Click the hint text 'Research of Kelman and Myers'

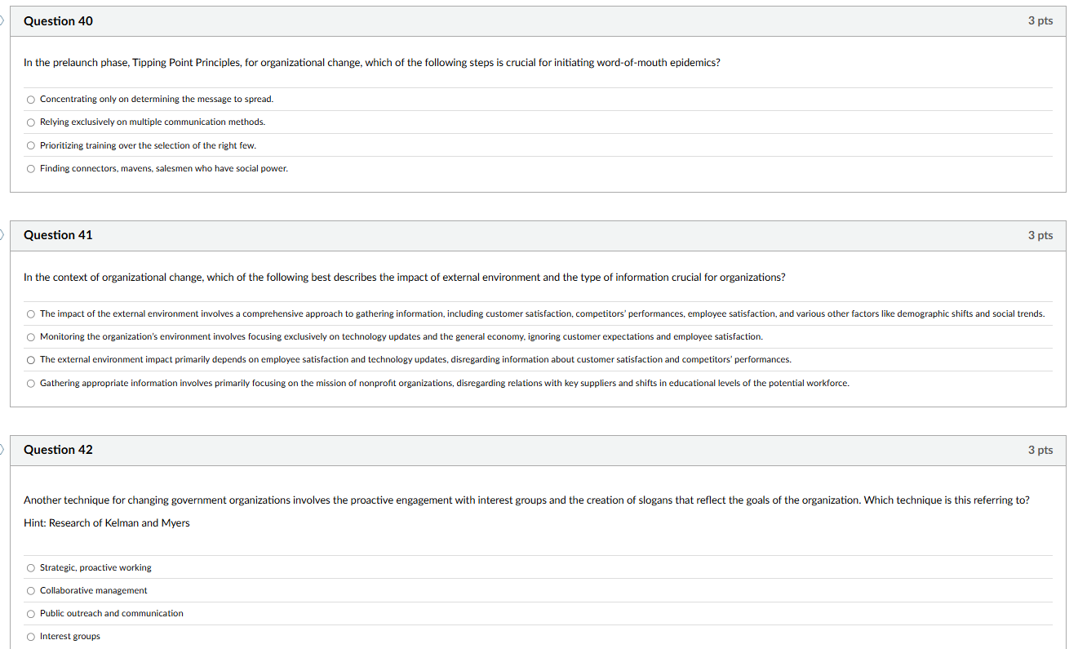coord(106,522)
